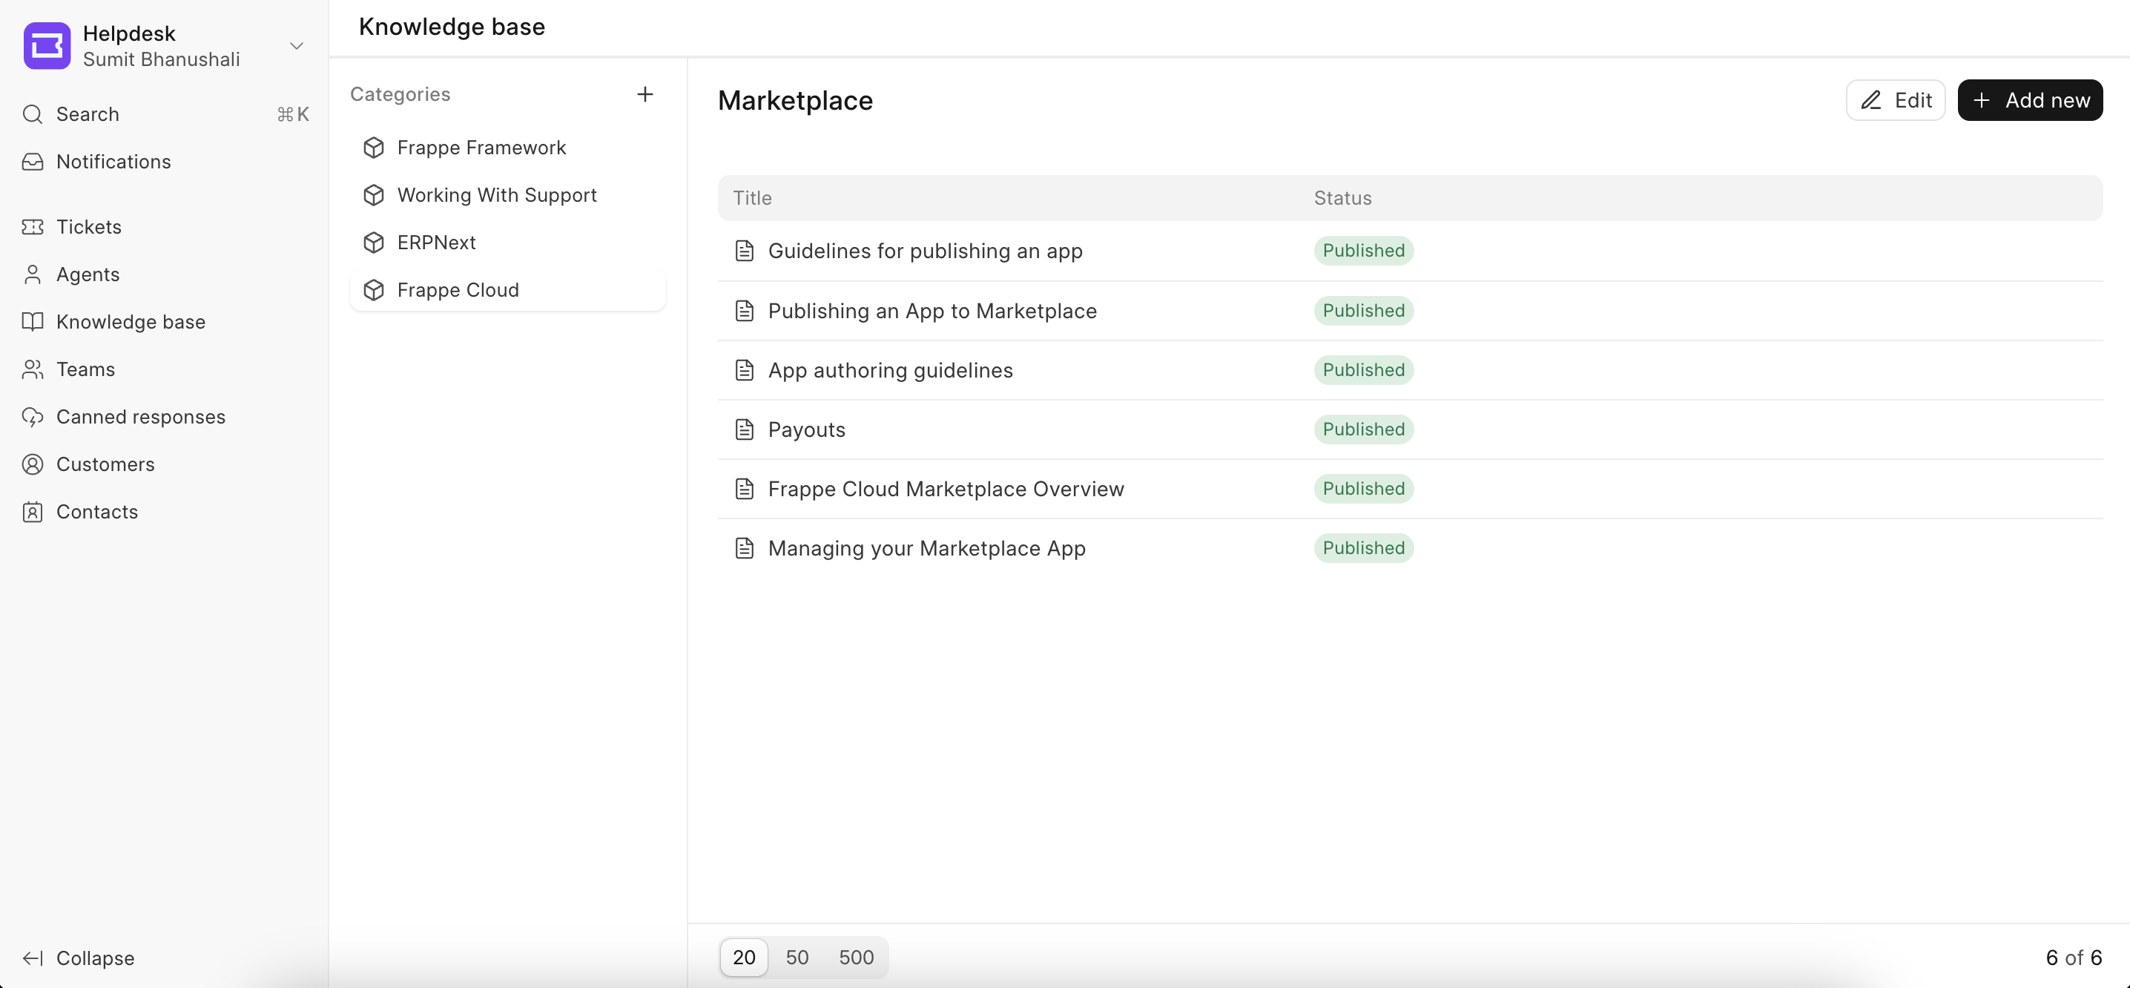The height and width of the screenshot is (988, 2130).
Task: Click the Tickets icon in sidebar
Action: (x=33, y=227)
